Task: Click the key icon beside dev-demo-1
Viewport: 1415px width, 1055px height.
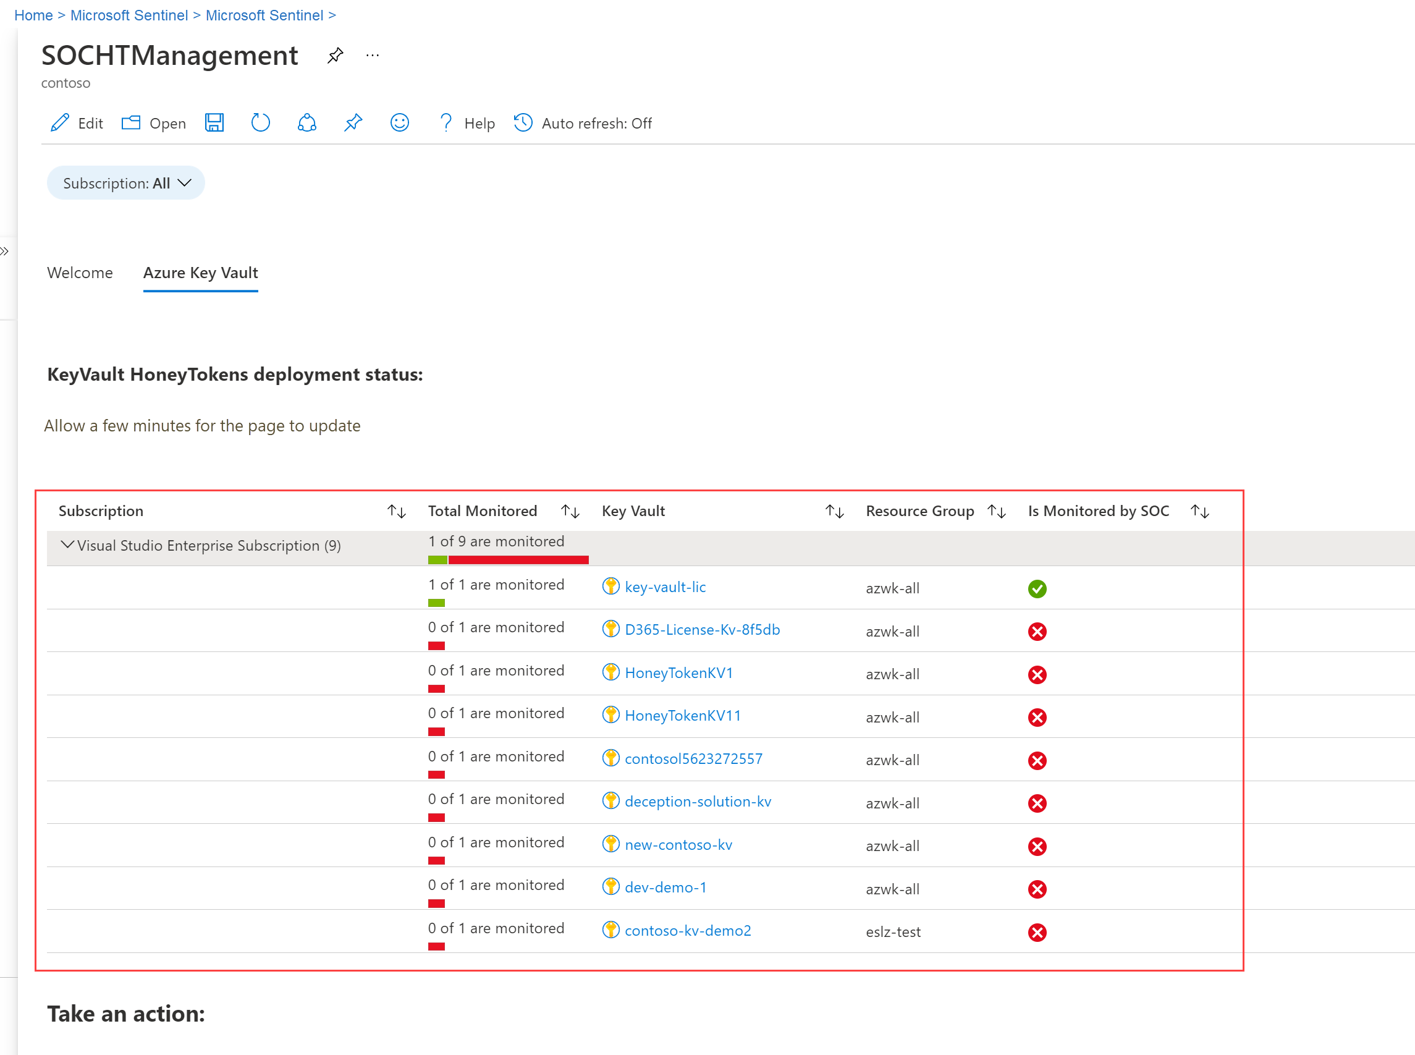Action: click(610, 886)
